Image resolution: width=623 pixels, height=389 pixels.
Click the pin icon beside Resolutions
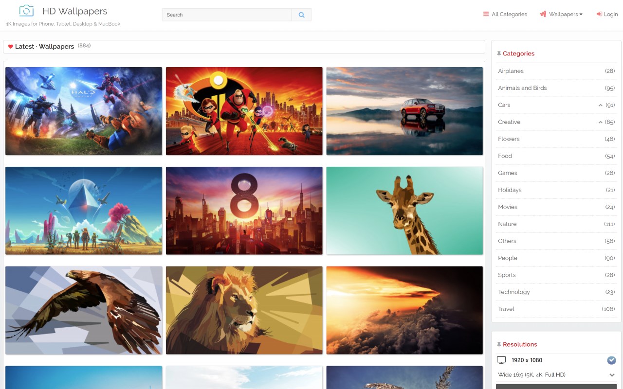499,345
